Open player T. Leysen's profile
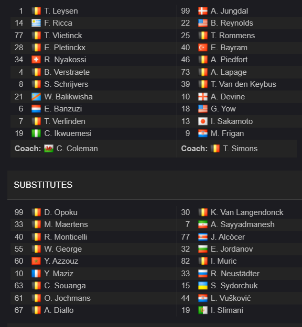The width and height of the screenshot is (302, 327). tap(61, 11)
